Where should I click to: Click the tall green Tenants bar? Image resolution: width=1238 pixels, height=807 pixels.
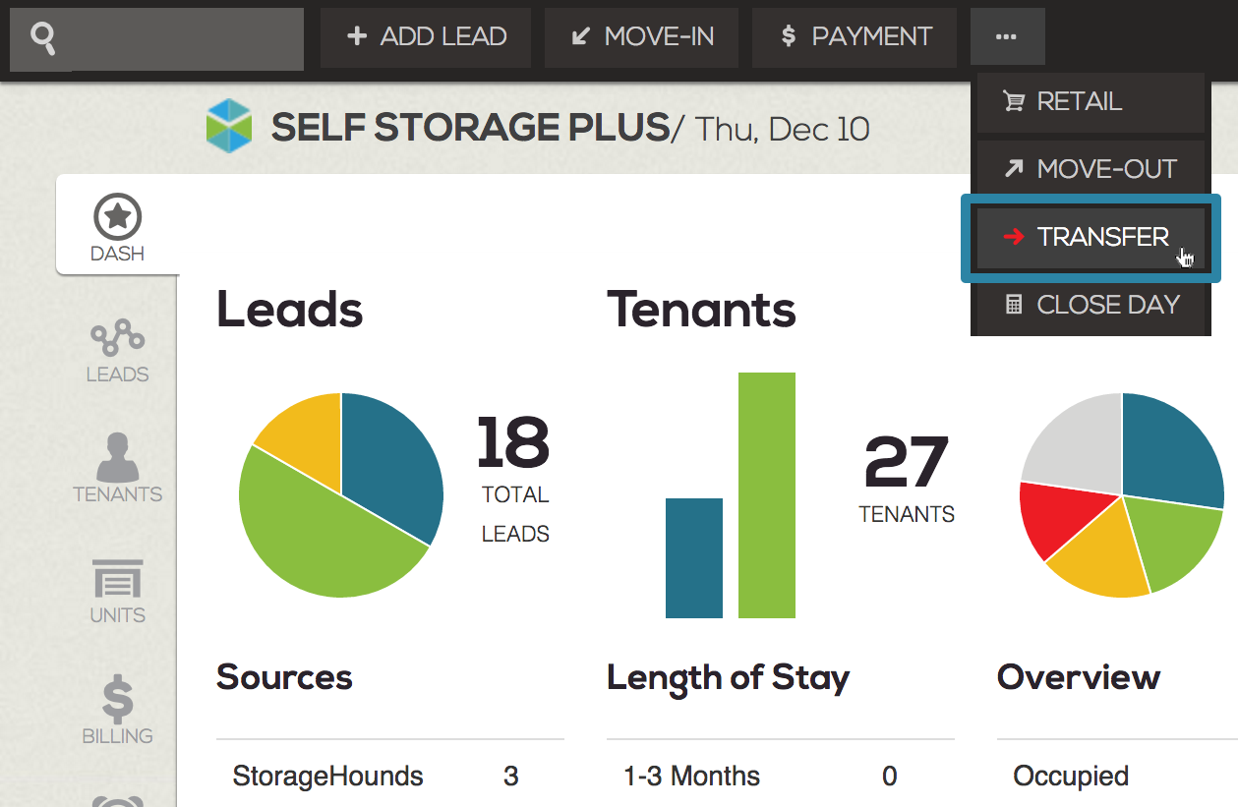tap(767, 495)
